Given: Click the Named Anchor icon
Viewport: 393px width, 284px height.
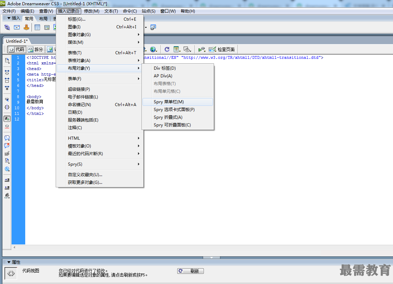Looking at the screenshot, I should (x=26, y=27).
